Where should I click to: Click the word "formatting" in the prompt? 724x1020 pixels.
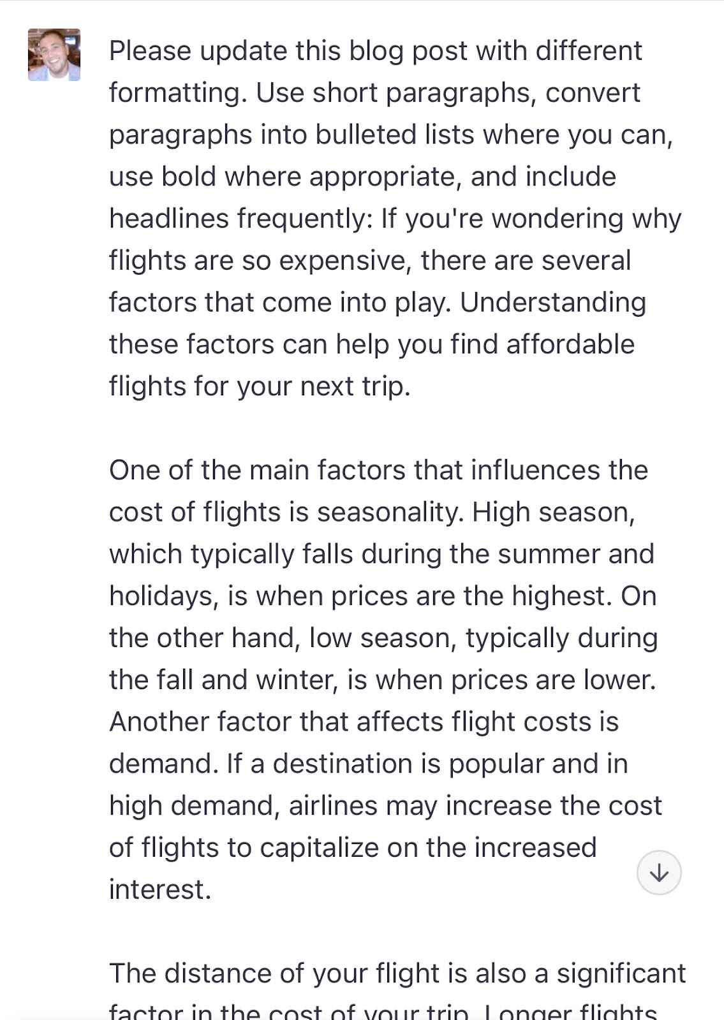(x=175, y=93)
